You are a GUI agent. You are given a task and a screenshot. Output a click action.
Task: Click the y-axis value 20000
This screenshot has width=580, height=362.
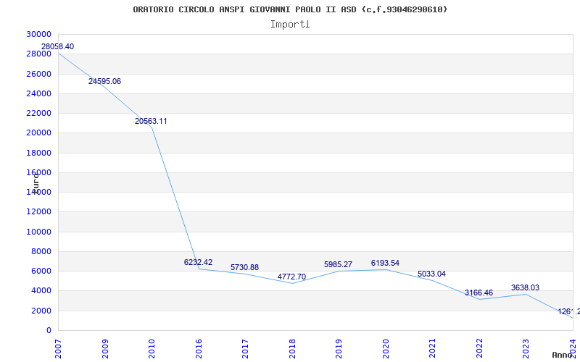39,133
